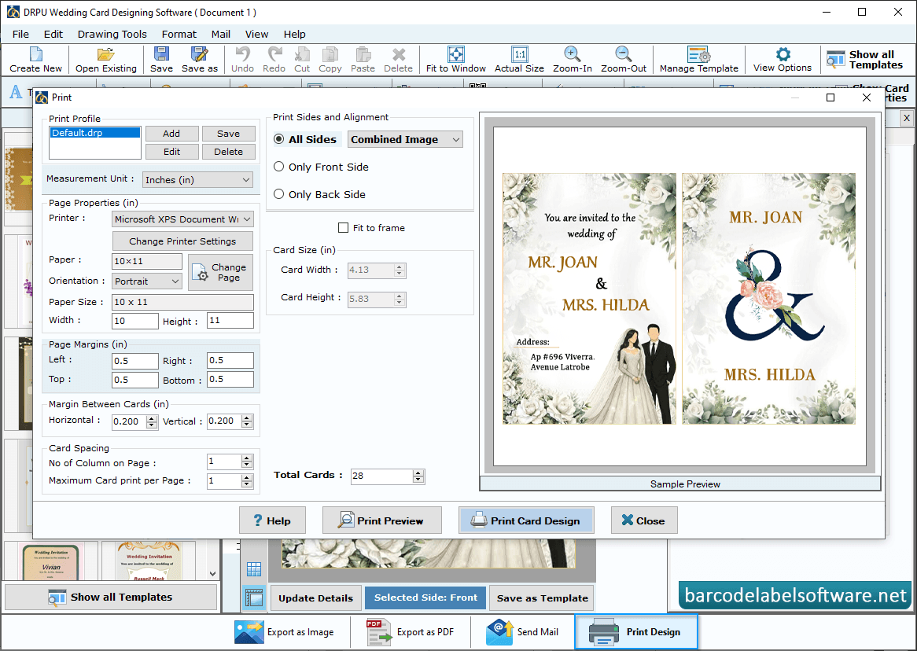Open the Printer selection dropdown
Image resolution: width=917 pixels, height=651 pixels.
coord(182,219)
